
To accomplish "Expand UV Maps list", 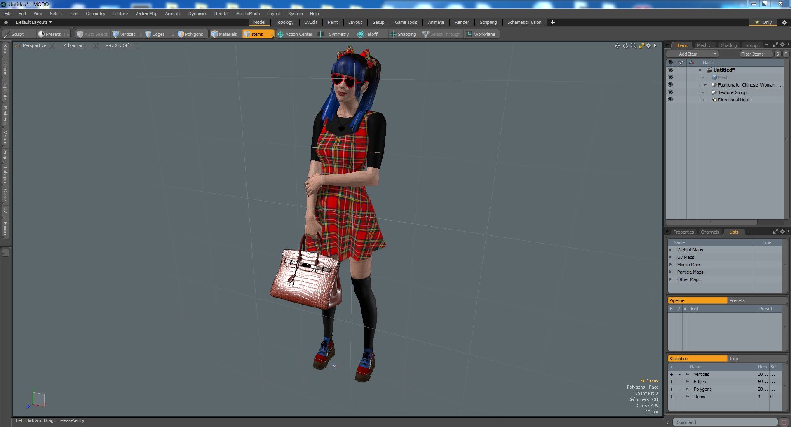I will coord(671,257).
